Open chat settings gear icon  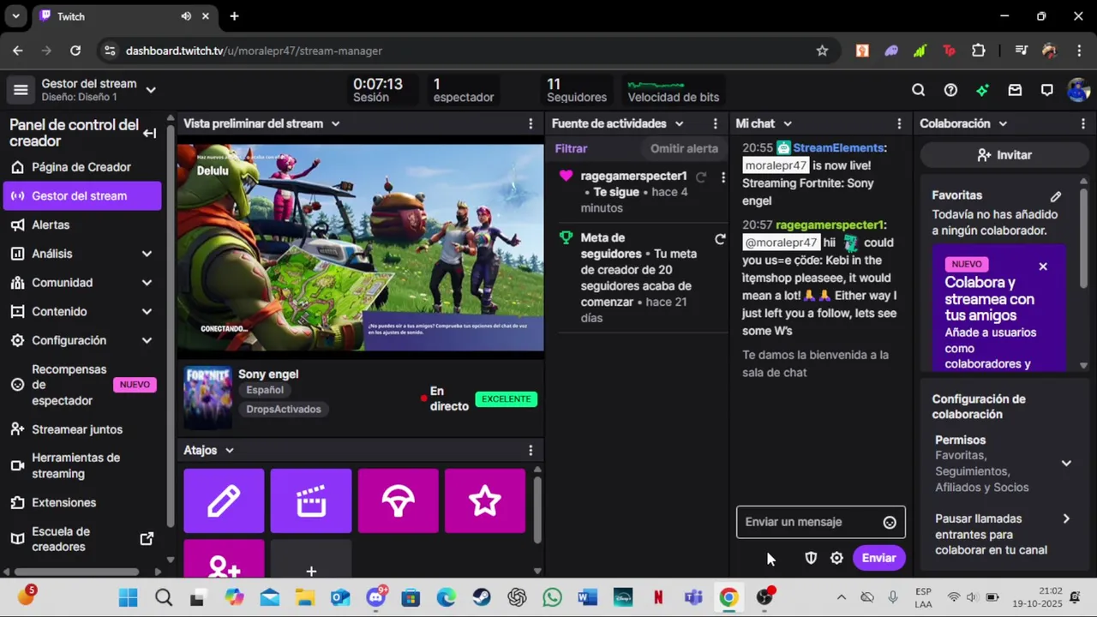click(836, 558)
